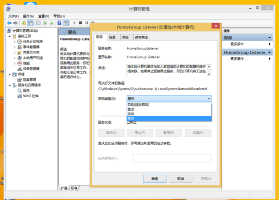Screen dimensions: 279x200
Task: Switch to 标准 view tab
Action: (74, 188)
